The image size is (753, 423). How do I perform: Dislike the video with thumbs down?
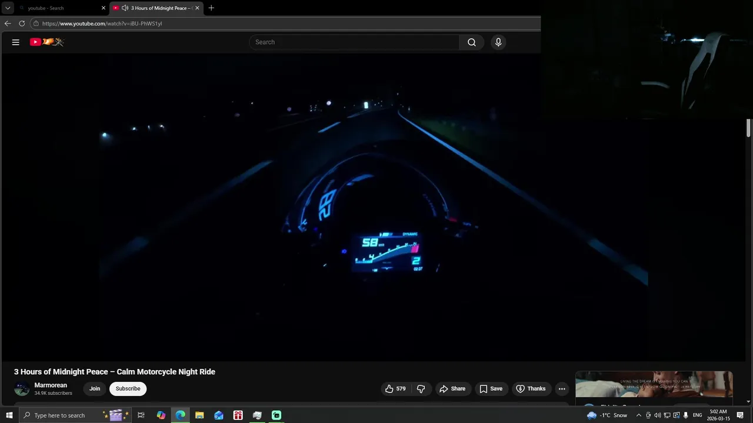pyautogui.click(x=421, y=389)
